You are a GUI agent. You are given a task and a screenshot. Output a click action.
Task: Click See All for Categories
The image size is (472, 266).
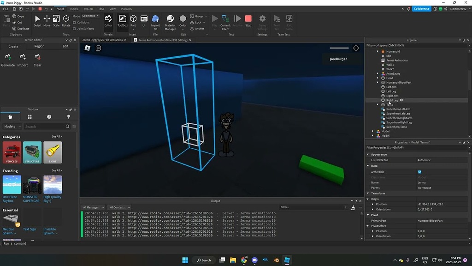(57, 137)
